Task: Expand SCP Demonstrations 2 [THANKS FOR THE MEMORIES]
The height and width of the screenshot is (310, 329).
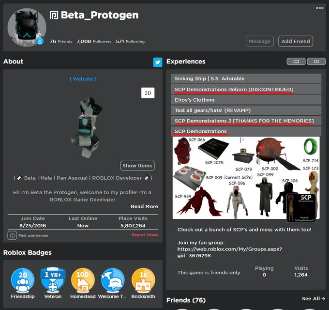Action: point(246,121)
